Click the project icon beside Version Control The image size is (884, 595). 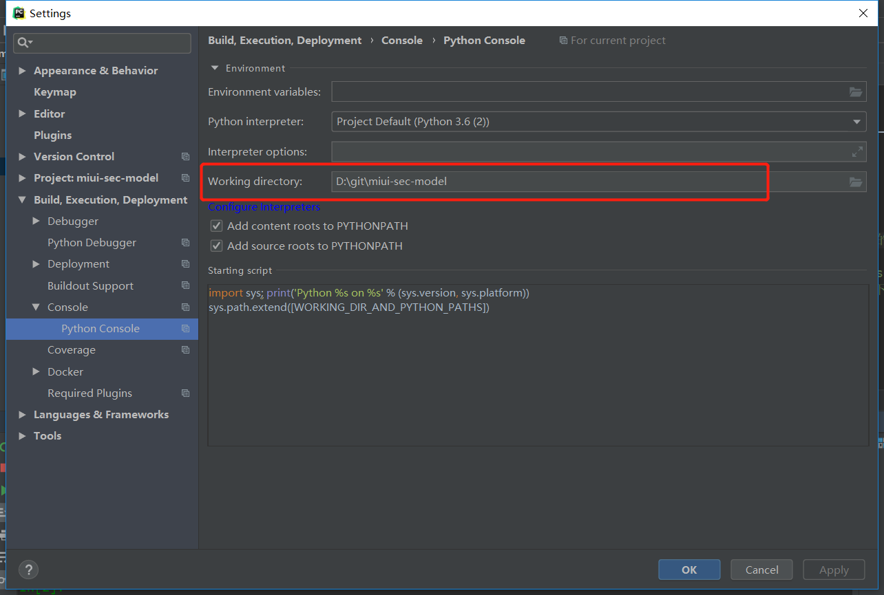coord(185,156)
